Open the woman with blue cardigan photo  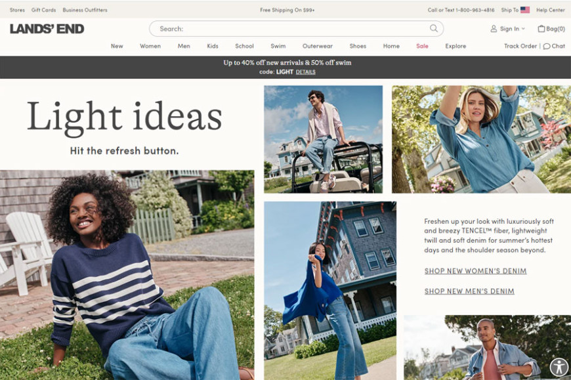[x=330, y=291]
